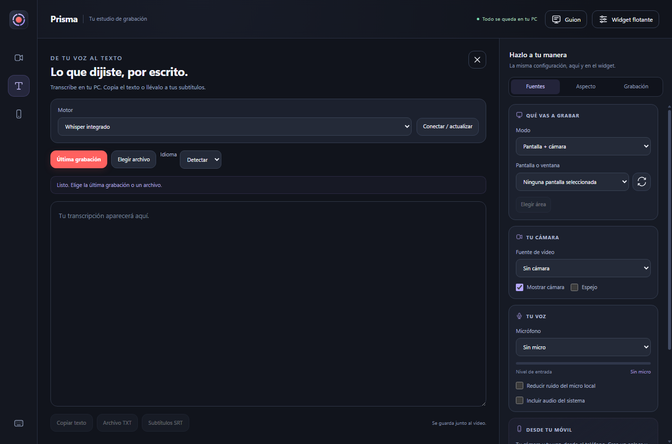The height and width of the screenshot is (444, 672).
Task: Expand the Pantalla o ventana dropdown
Action: [x=572, y=182]
